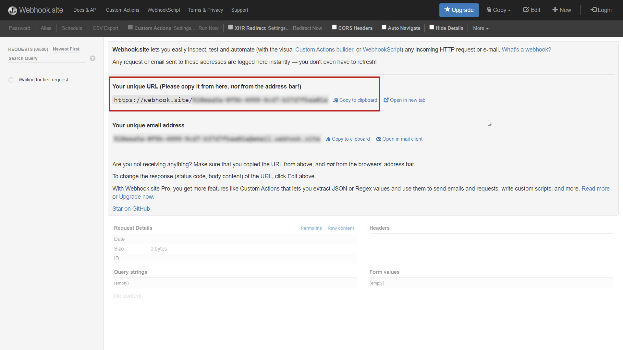Click the Edit button in the header
Screen dimensions: 623x350
pyautogui.click(x=531, y=10)
